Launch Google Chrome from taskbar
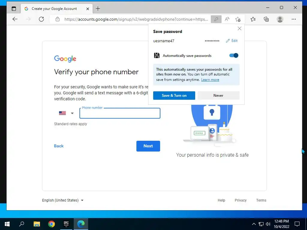 coord(52,224)
